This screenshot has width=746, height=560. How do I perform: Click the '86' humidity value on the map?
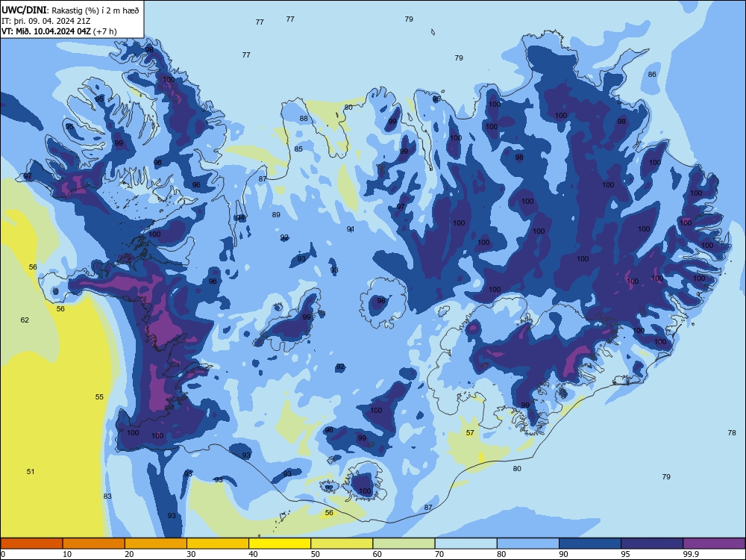tap(652, 74)
